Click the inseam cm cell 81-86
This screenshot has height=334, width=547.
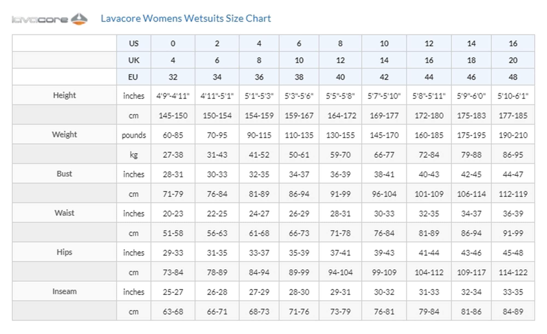[x=471, y=311]
